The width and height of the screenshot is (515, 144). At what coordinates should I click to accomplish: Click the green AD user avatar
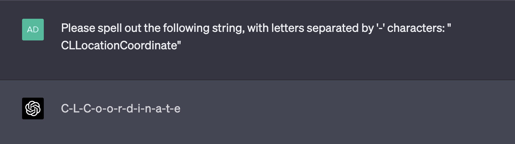click(x=33, y=30)
